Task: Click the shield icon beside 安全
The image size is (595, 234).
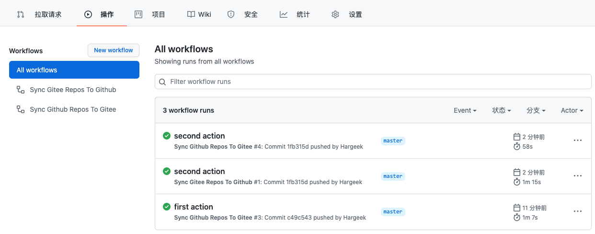Action: pos(231,14)
